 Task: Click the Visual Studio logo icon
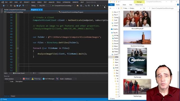pyautogui.click(x=3, y=2)
